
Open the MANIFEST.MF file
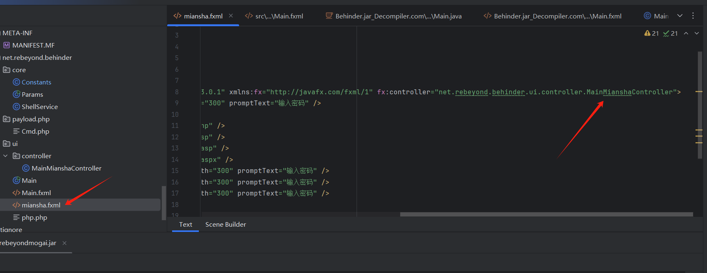tap(33, 45)
